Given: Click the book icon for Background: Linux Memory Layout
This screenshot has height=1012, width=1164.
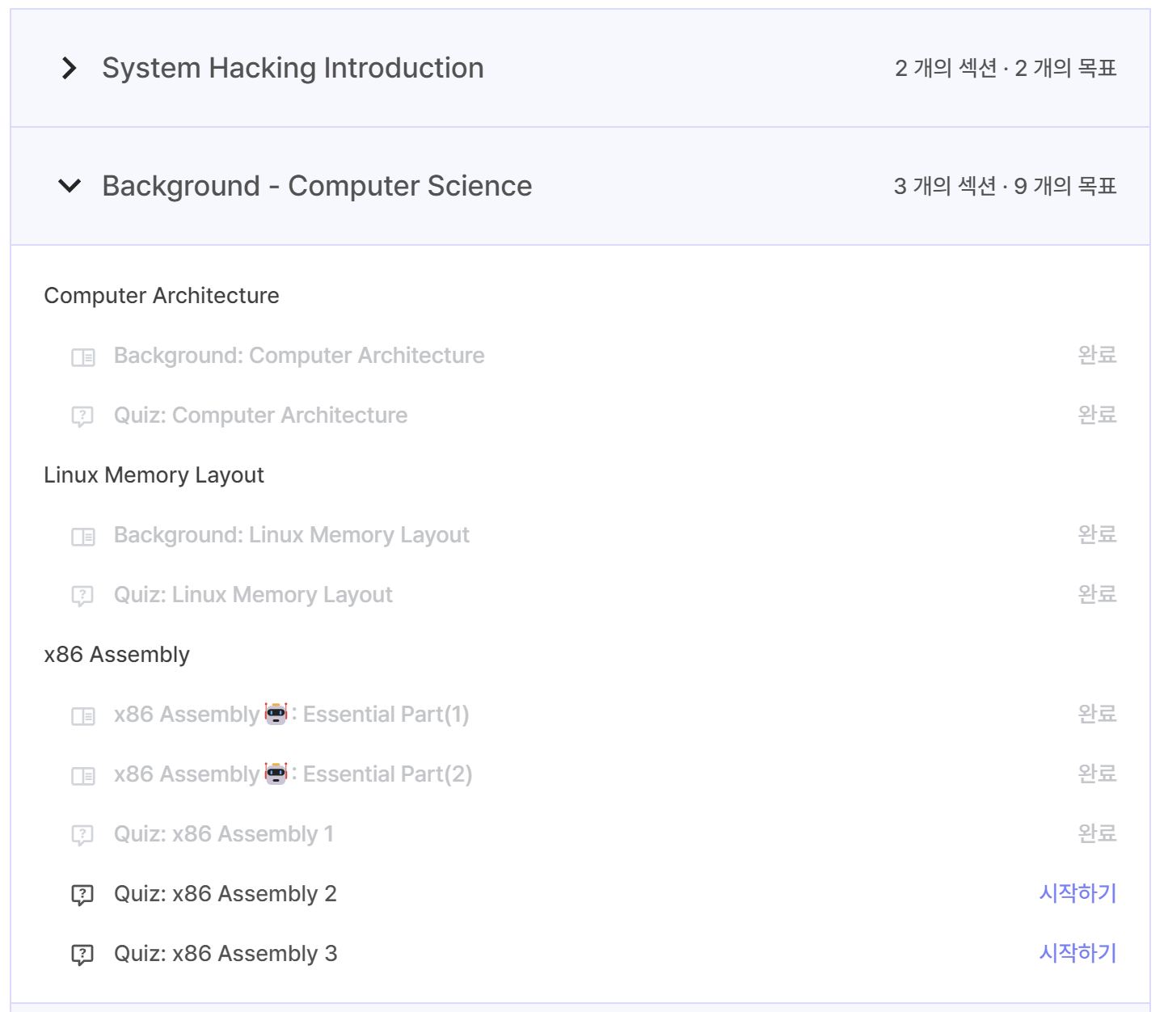Looking at the screenshot, I should pos(83,536).
